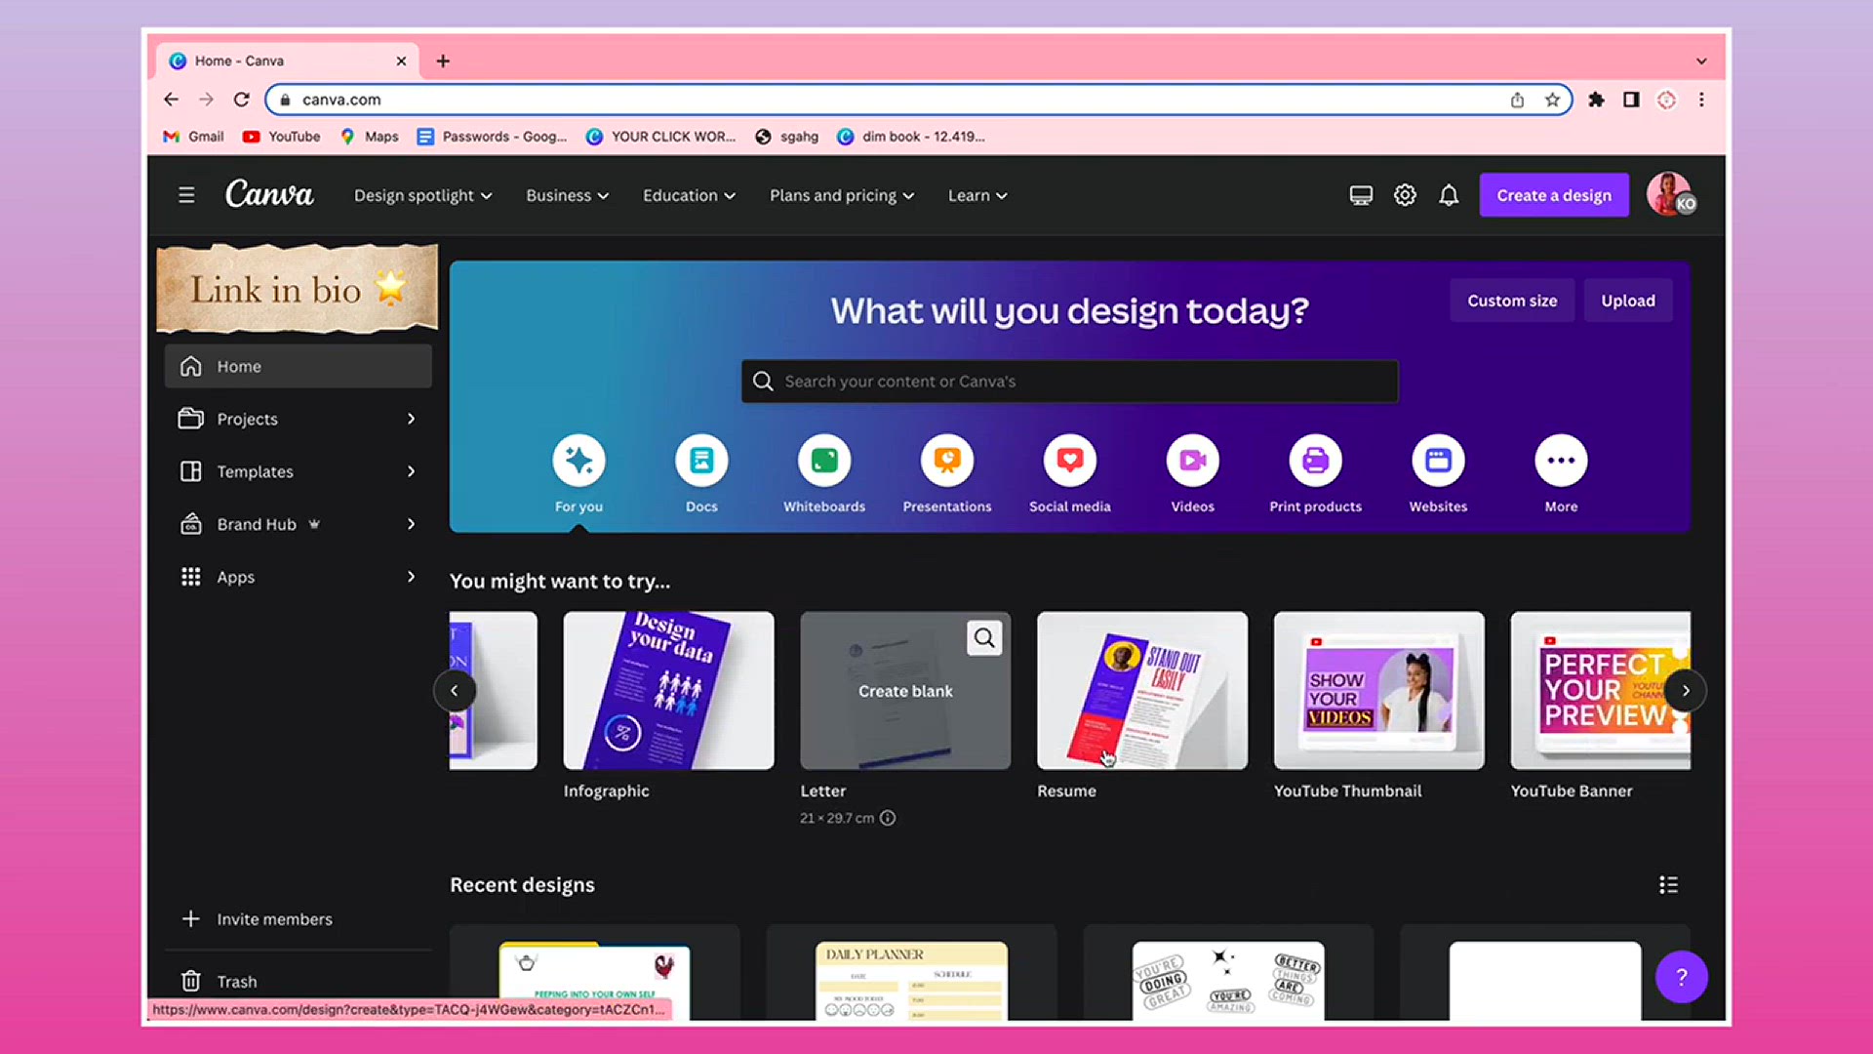
Task: Open the Gmail bookmark
Action: [193, 137]
